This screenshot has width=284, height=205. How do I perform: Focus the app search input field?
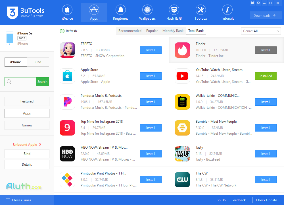21,82
